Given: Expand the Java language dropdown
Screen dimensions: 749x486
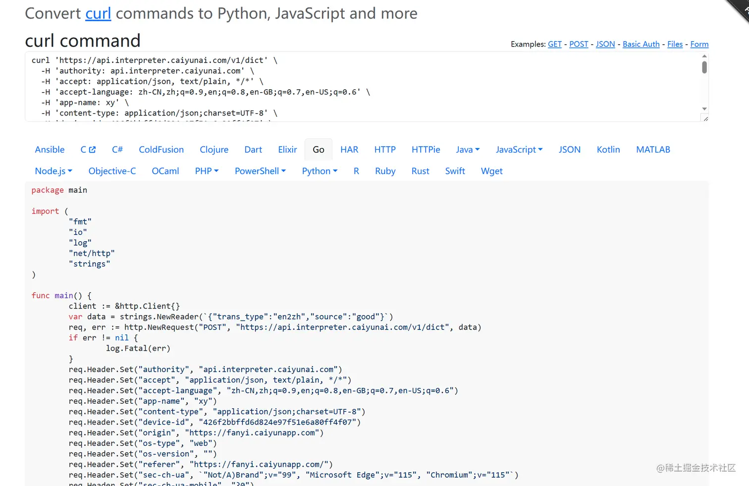Looking at the screenshot, I should 468,150.
